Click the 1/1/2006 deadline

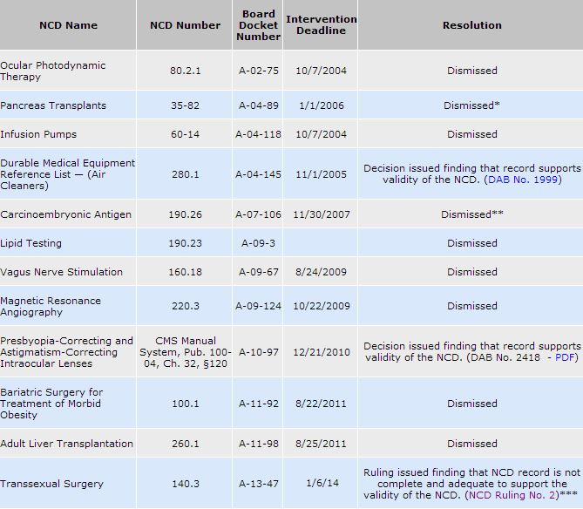[322, 105]
